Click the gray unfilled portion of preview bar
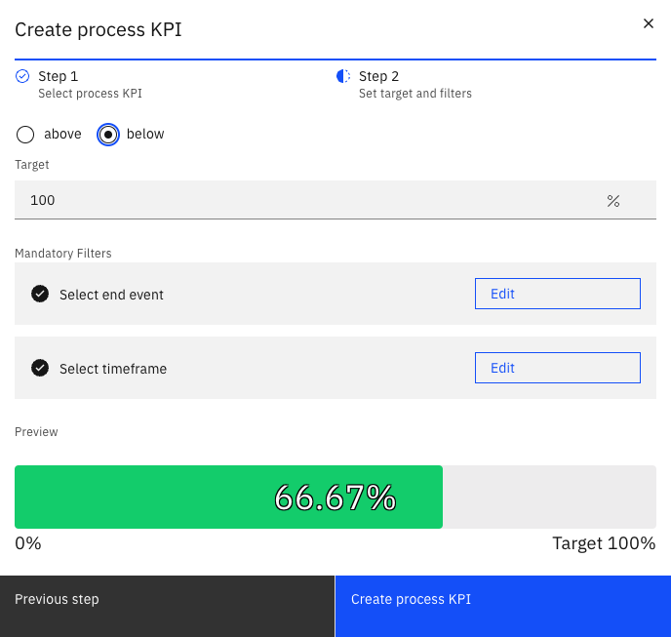This screenshot has height=637, width=671. click(x=549, y=498)
